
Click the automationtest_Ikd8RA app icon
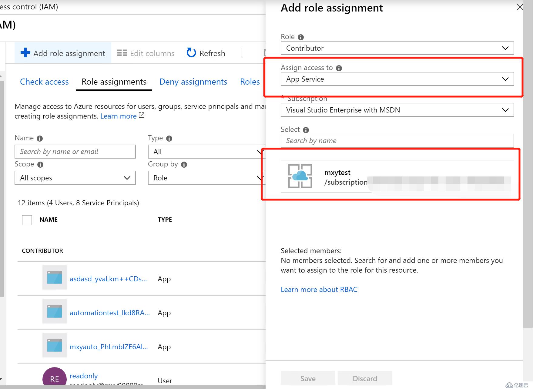coord(55,311)
